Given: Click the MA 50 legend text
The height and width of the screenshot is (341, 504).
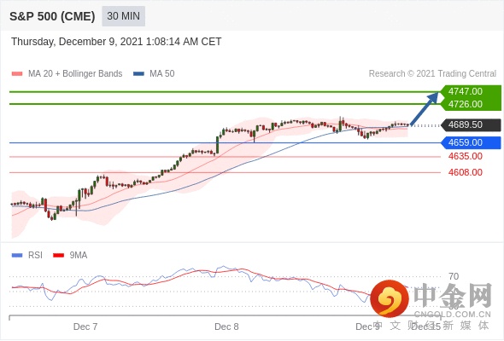Looking at the screenshot, I should (x=162, y=74).
